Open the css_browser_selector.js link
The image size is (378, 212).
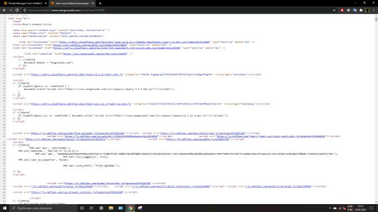(x=77, y=192)
